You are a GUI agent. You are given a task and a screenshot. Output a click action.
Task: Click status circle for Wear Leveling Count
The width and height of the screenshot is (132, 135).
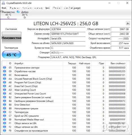coord(5,90)
